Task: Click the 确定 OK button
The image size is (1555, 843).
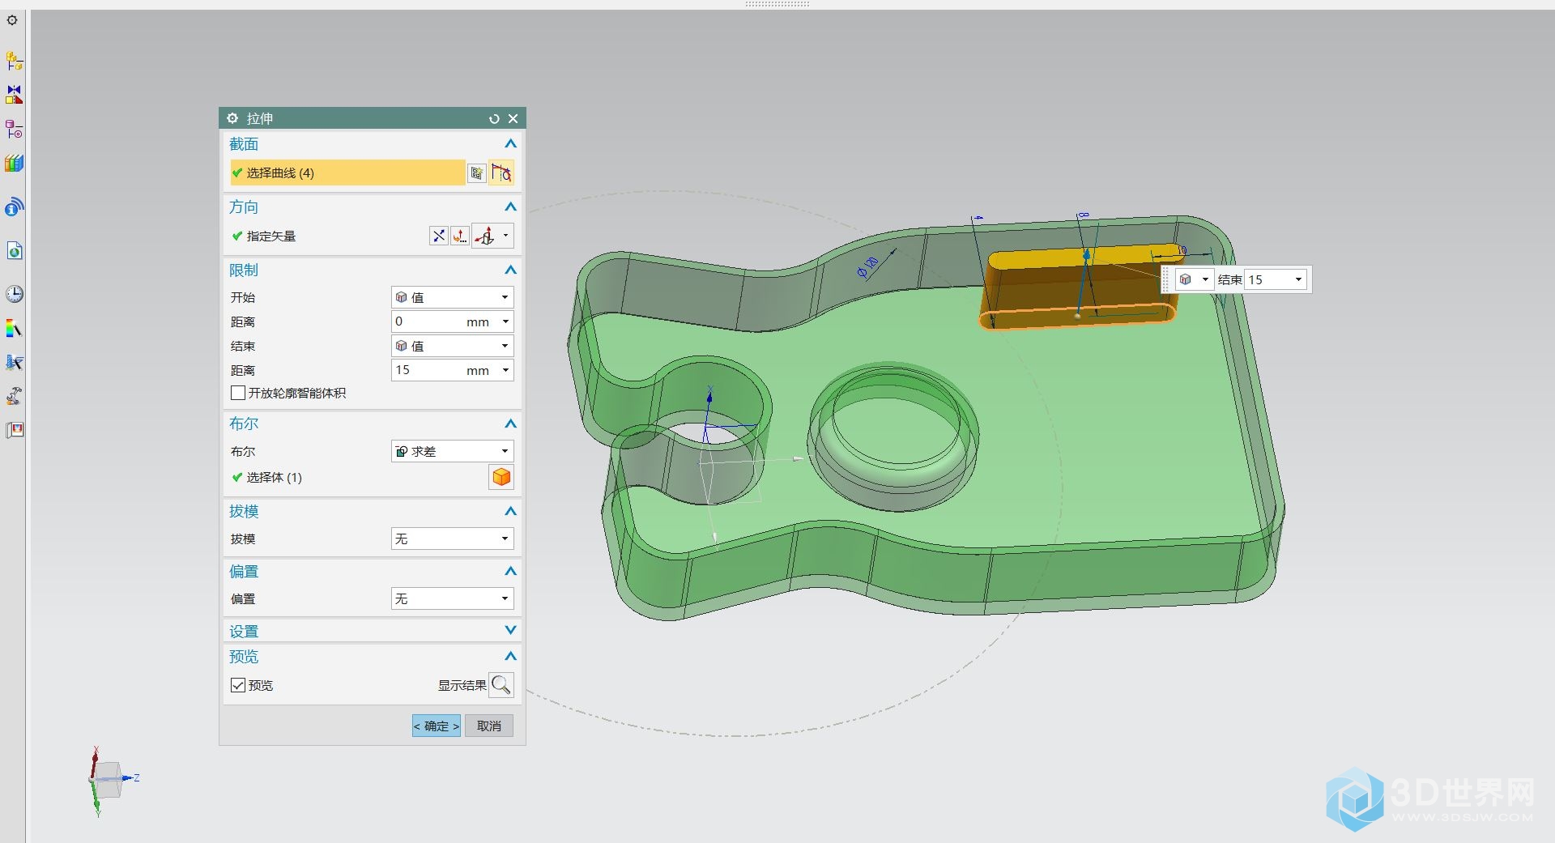Action: 437,726
